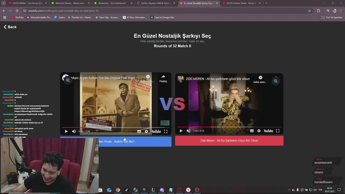Open AI Voice Generator bookmark
Viewport: 345px width, 194px height.
pyautogui.click(x=134, y=18)
